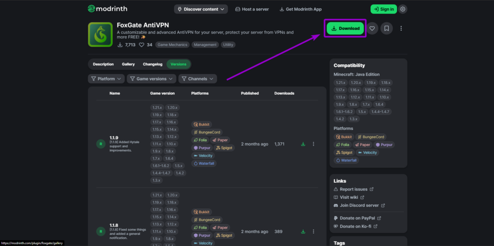This screenshot has height=246, width=494.
Task: Click Waterfall tag in Compatibility Platforms
Action: tap(346, 160)
